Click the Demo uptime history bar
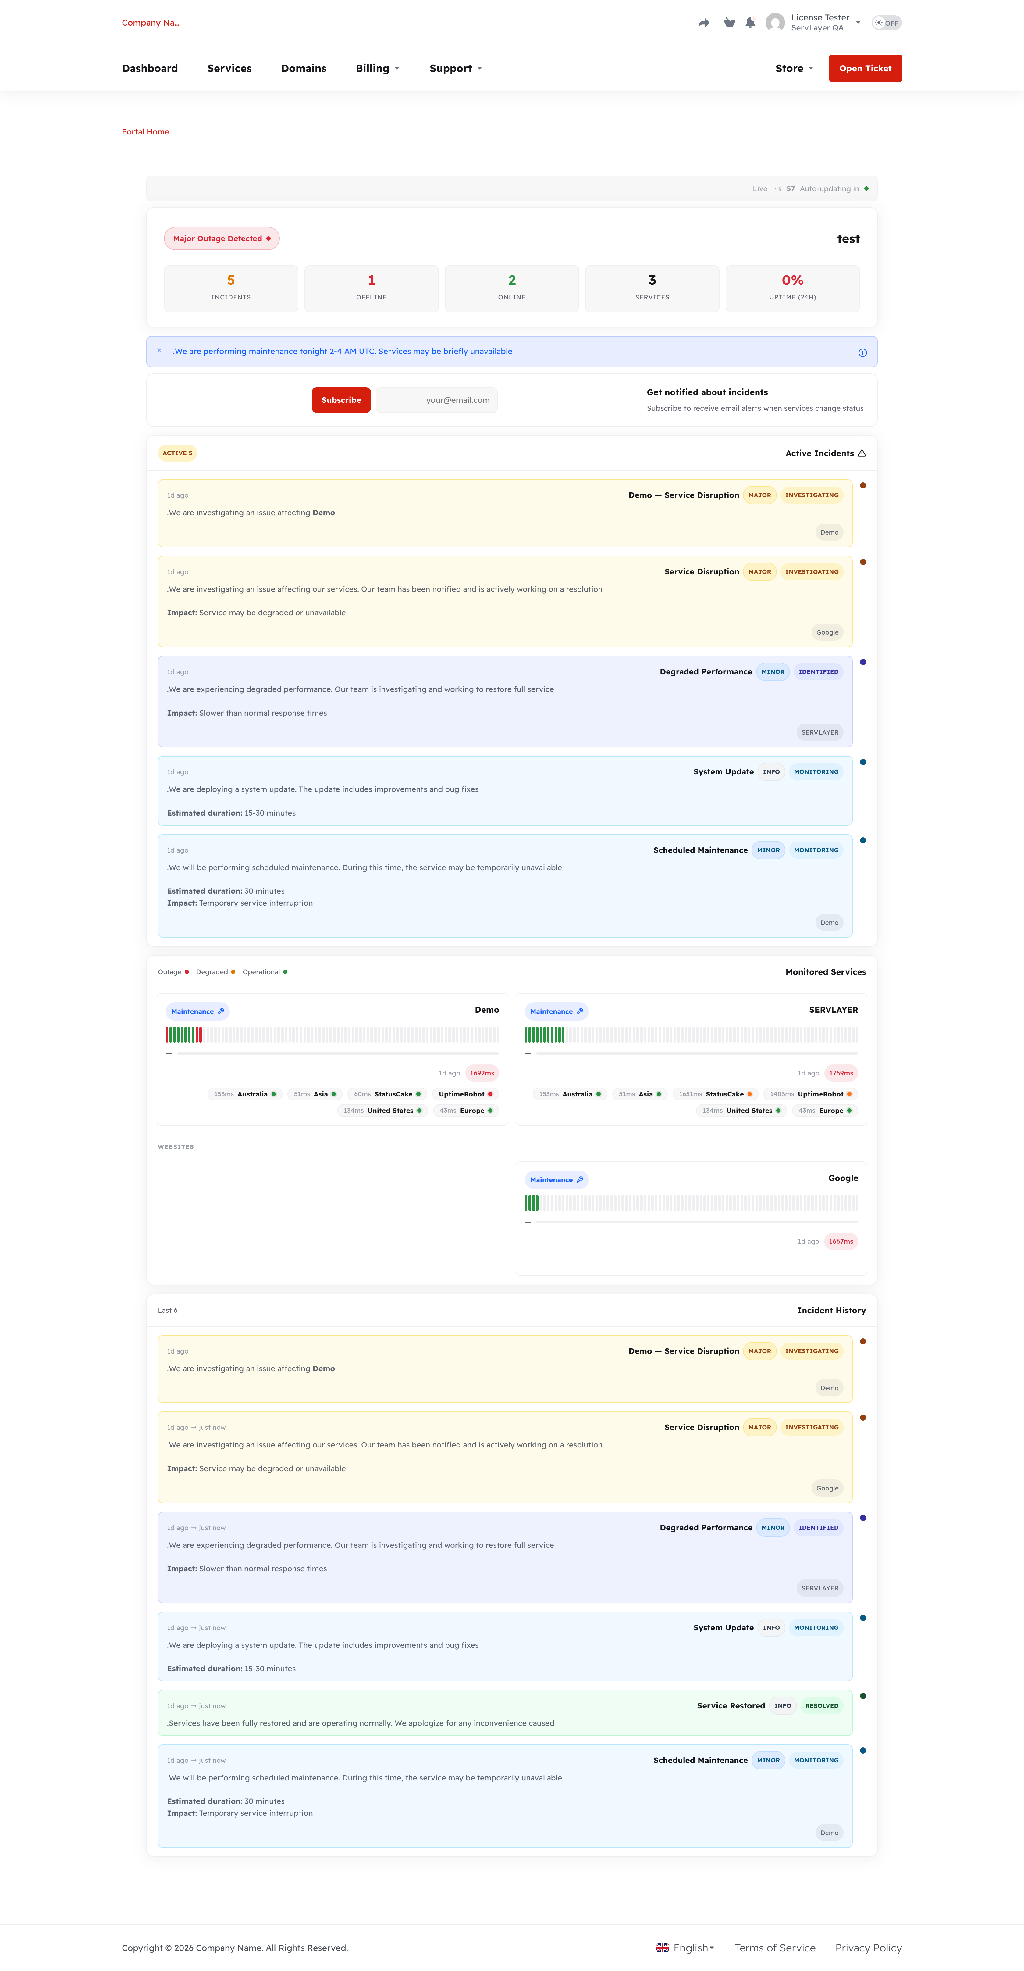 click(x=333, y=1035)
